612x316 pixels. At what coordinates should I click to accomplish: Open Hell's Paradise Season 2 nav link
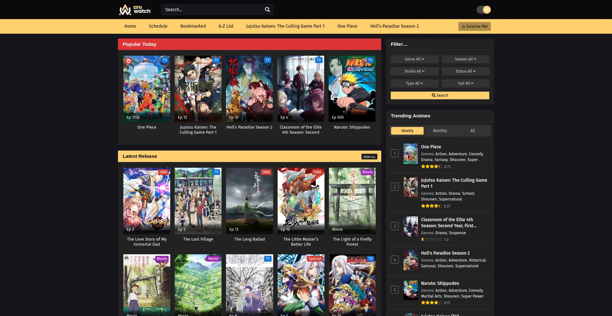[x=394, y=26]
